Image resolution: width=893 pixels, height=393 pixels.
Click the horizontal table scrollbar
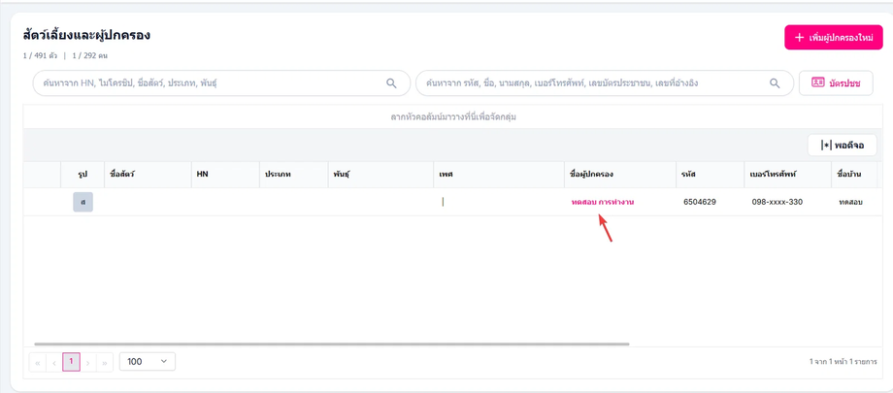(331, 344)
